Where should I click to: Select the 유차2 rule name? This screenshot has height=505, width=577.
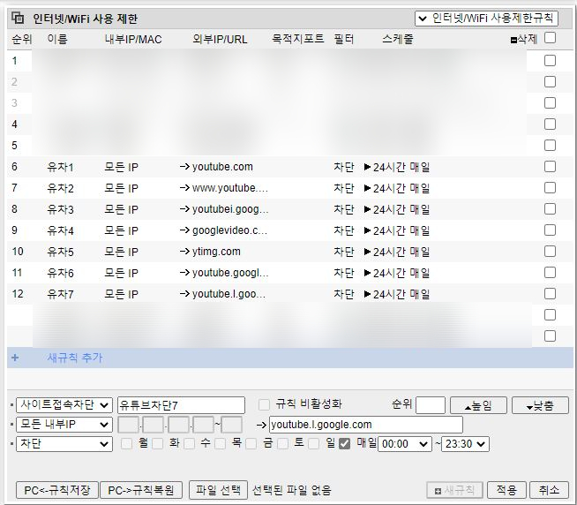(x=60, y=188)
